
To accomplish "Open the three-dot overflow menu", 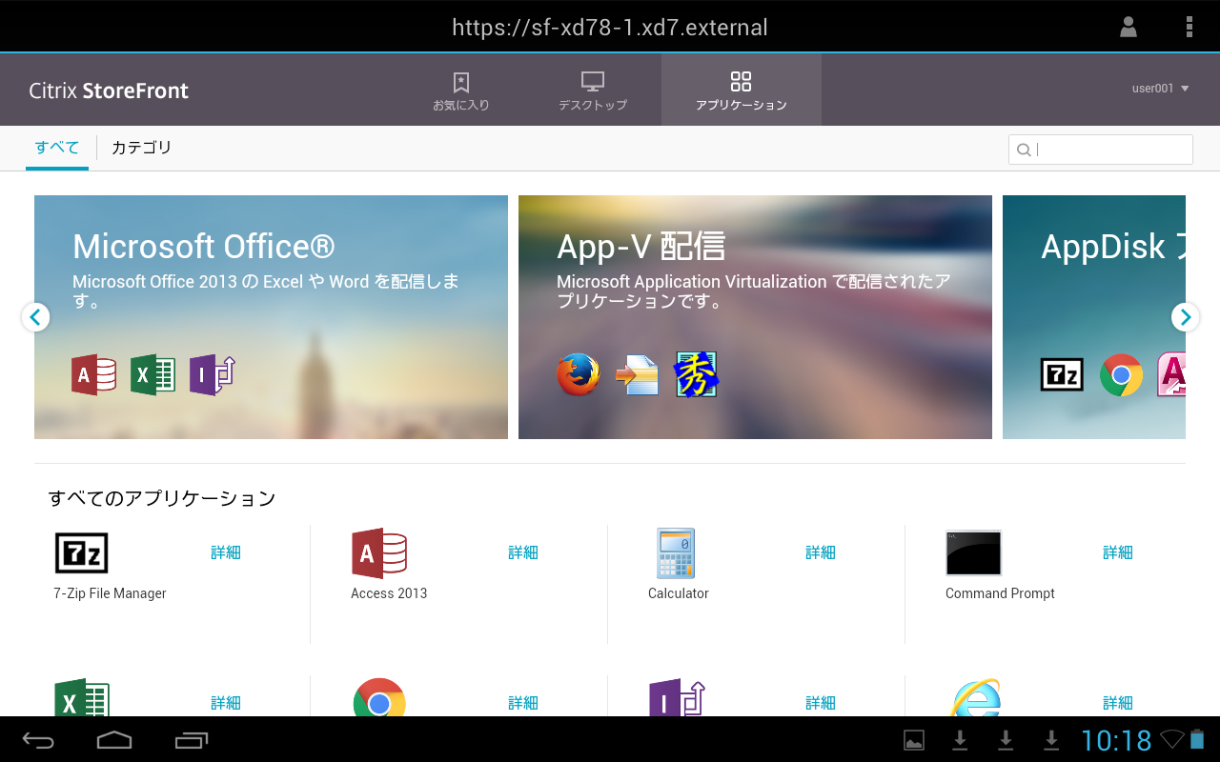I will [x=1189, y=27].
